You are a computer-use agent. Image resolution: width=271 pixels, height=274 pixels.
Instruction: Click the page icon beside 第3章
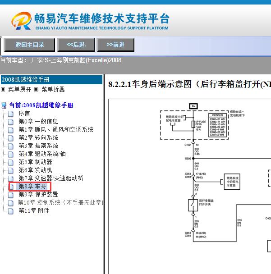11,146
